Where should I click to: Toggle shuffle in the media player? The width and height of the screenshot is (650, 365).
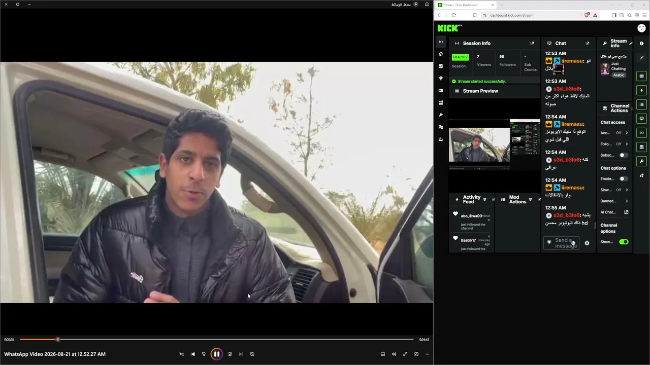(x=181, y=354)
